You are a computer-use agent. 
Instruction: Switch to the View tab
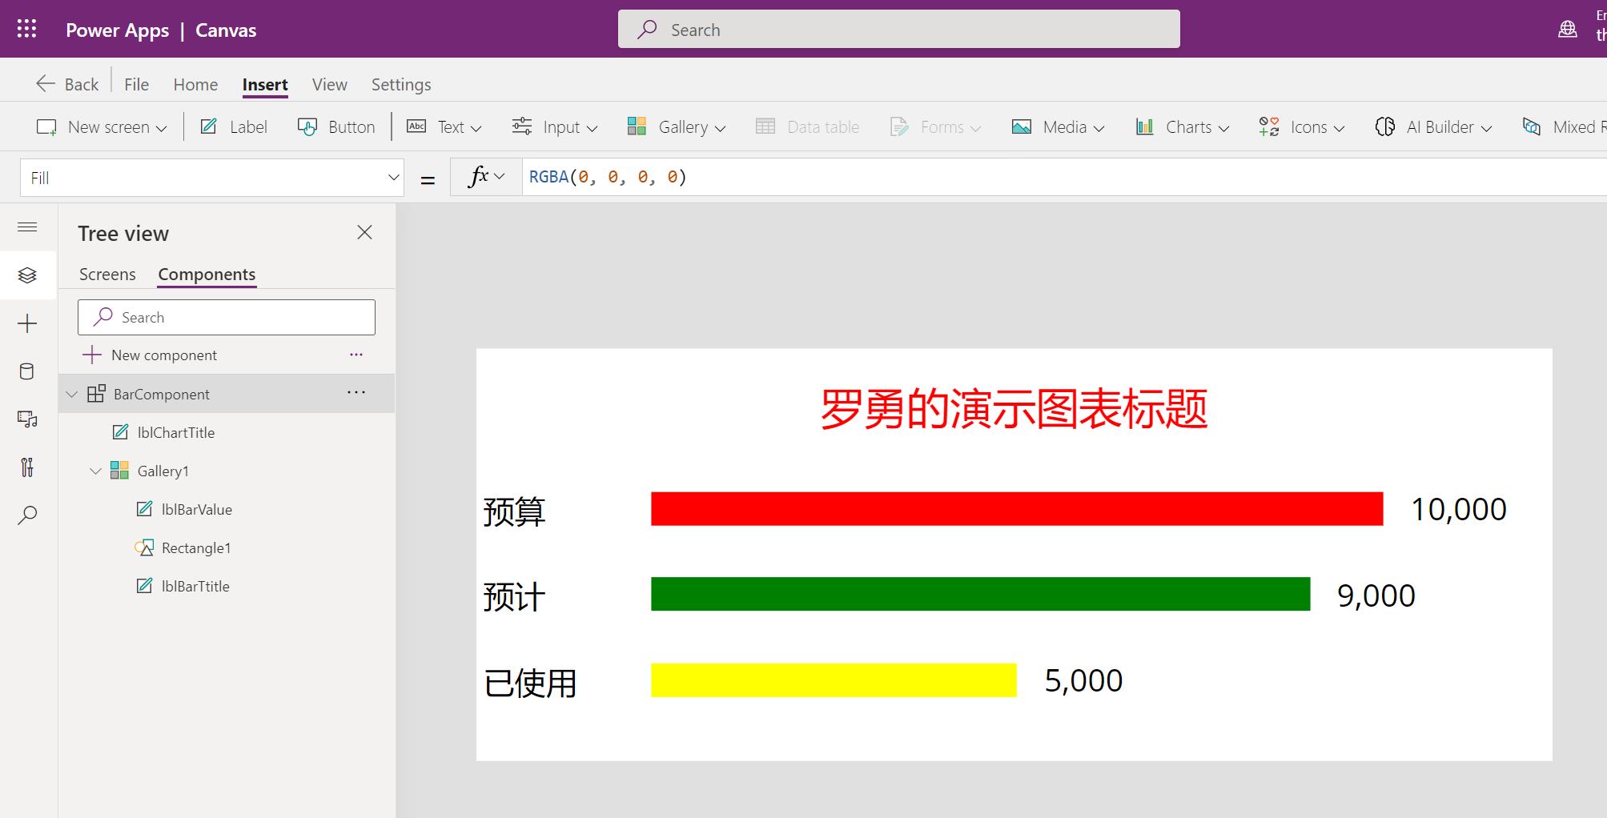(329, 84)
